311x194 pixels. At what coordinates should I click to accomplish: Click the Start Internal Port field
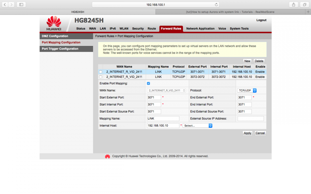(154, 105)
